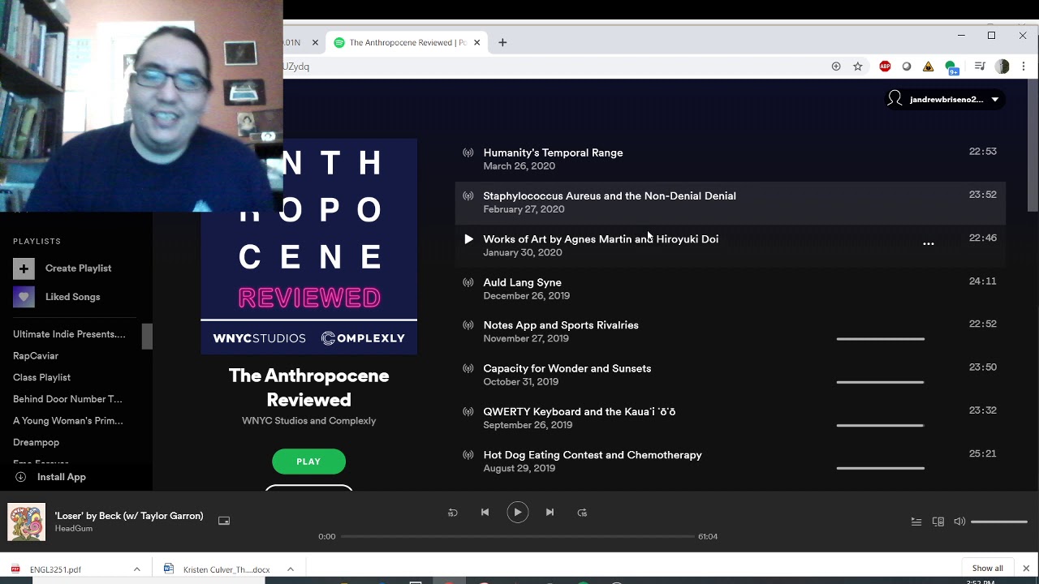Click podcast icon beside Hot Dog Eating Contest episode
The image size is (1039, 584).
pos(468,455)
